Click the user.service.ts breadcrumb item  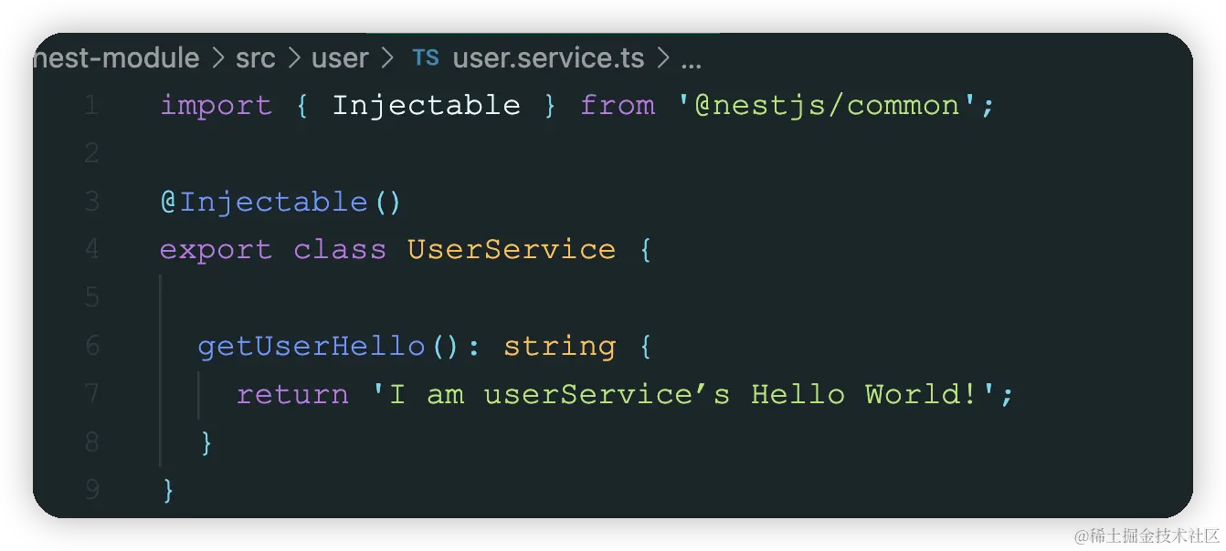pos(548,58)
